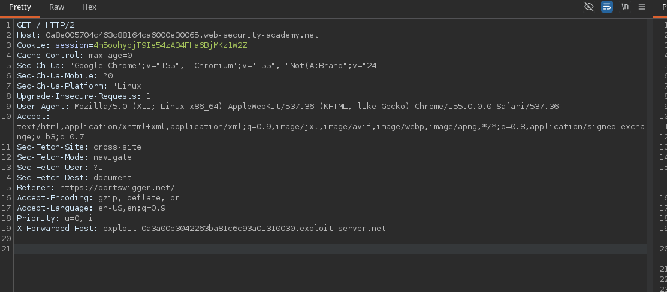667x292 pixels.
Task: Click the Upgrade-Insecure-Requests header line
Action: pyautogui.click(x=84, y=96)
